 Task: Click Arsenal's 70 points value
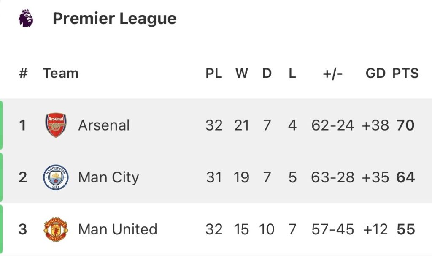coord(405,125)
